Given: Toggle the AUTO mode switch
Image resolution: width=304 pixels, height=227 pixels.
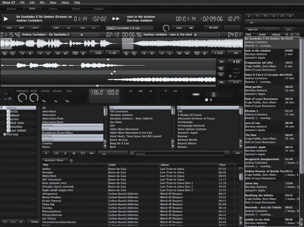Looking at the screenshot, I should pyautogui.click(x=33, y=27).
